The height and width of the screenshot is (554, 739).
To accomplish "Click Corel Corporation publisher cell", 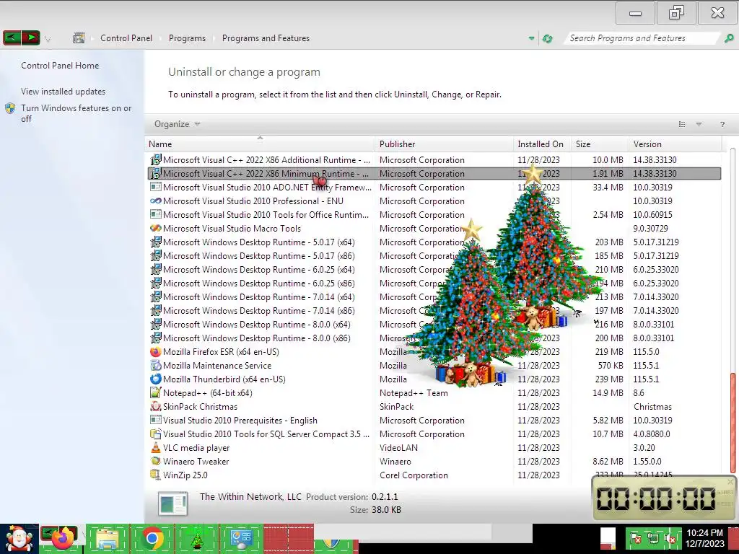I will pyautogui.click(x=414, y=475).
